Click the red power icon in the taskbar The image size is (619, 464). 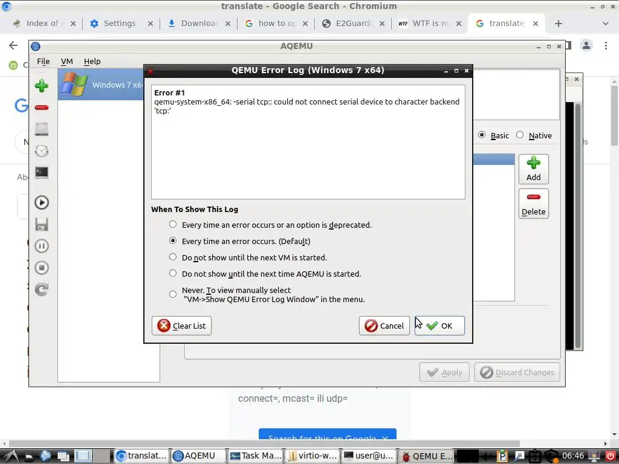coord(610,456)
